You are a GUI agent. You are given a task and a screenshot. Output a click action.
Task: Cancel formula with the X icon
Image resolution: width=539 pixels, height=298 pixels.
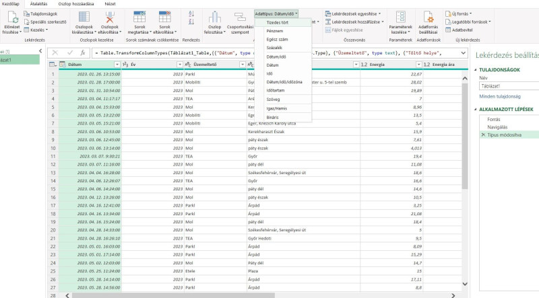pos(55,52)
